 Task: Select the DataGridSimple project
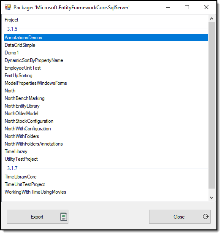[x=106, y=45]
